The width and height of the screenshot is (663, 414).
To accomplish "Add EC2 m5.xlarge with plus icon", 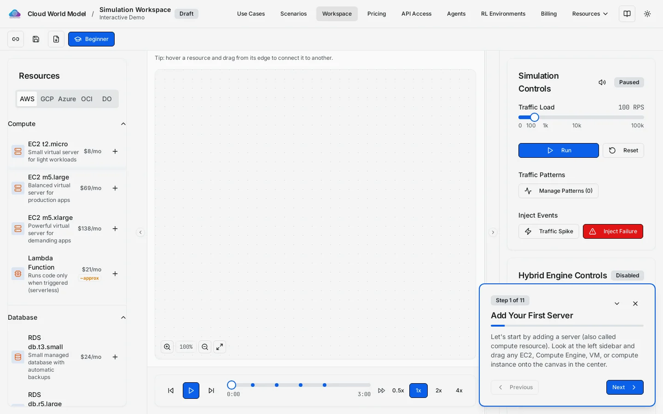I will point(115,229).
